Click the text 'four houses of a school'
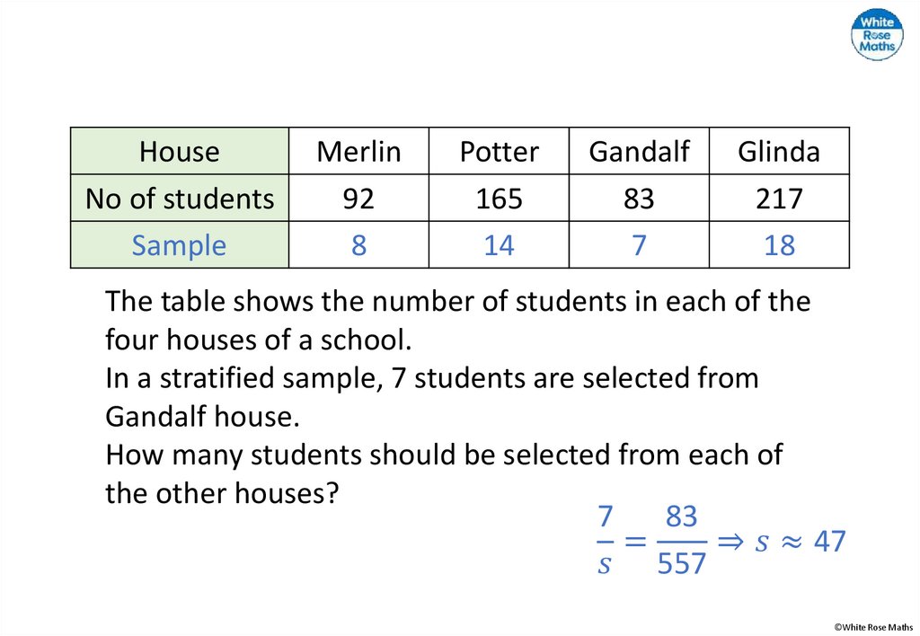The height and width of the screenshot is (636, 920). (x=258, y=340)
